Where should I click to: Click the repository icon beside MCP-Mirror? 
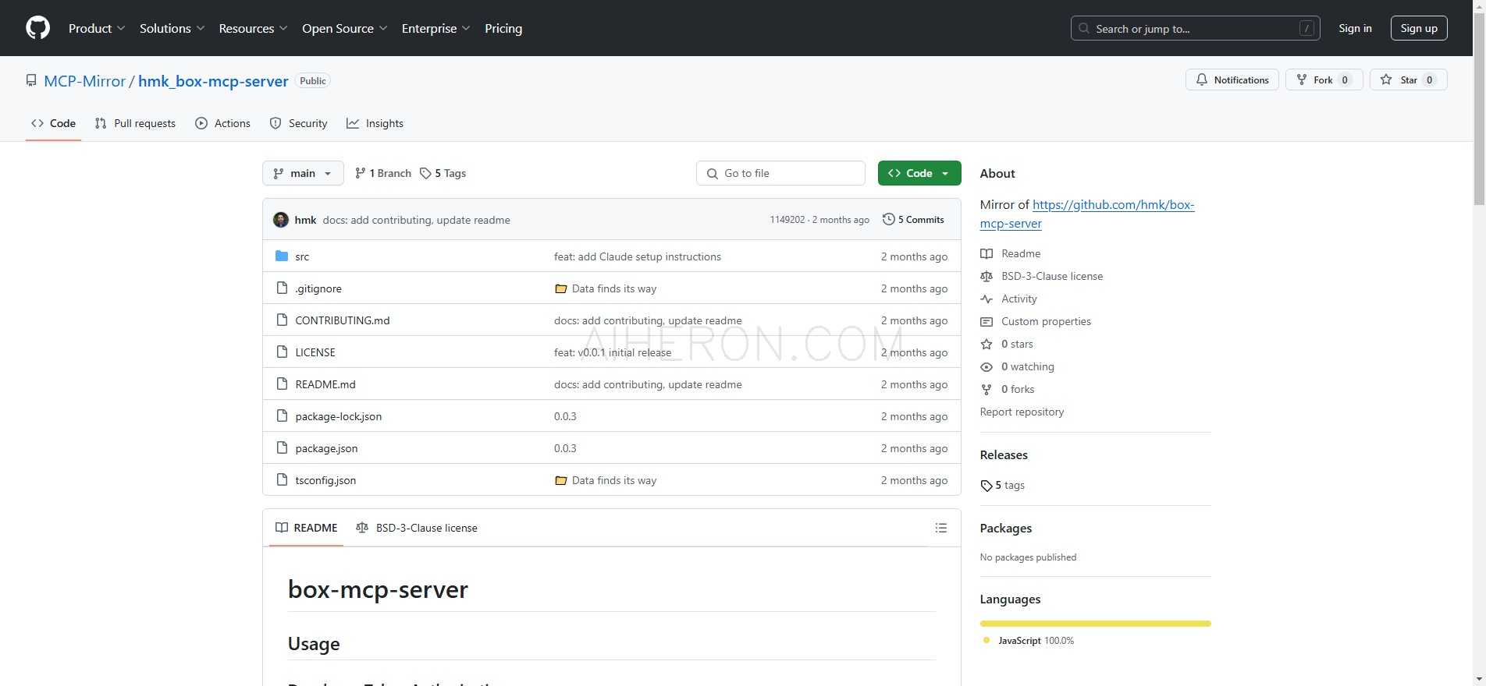[31, 80]
